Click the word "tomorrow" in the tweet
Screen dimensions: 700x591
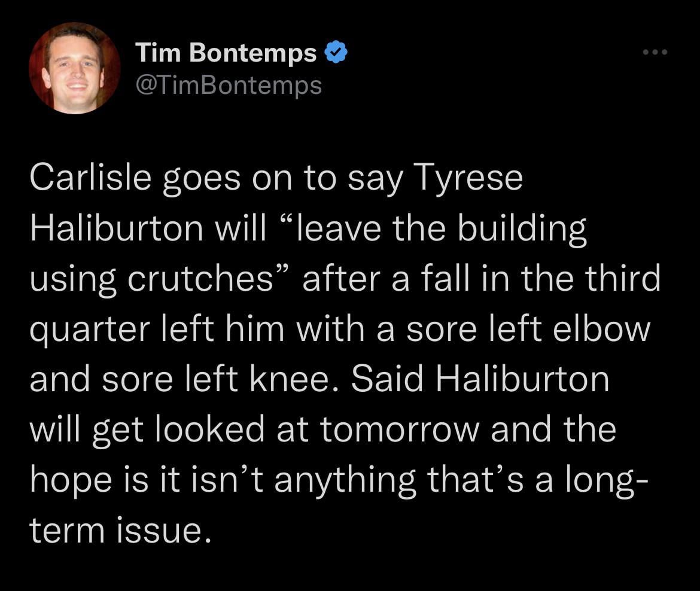pyautogui.click(x=398, y=429)
